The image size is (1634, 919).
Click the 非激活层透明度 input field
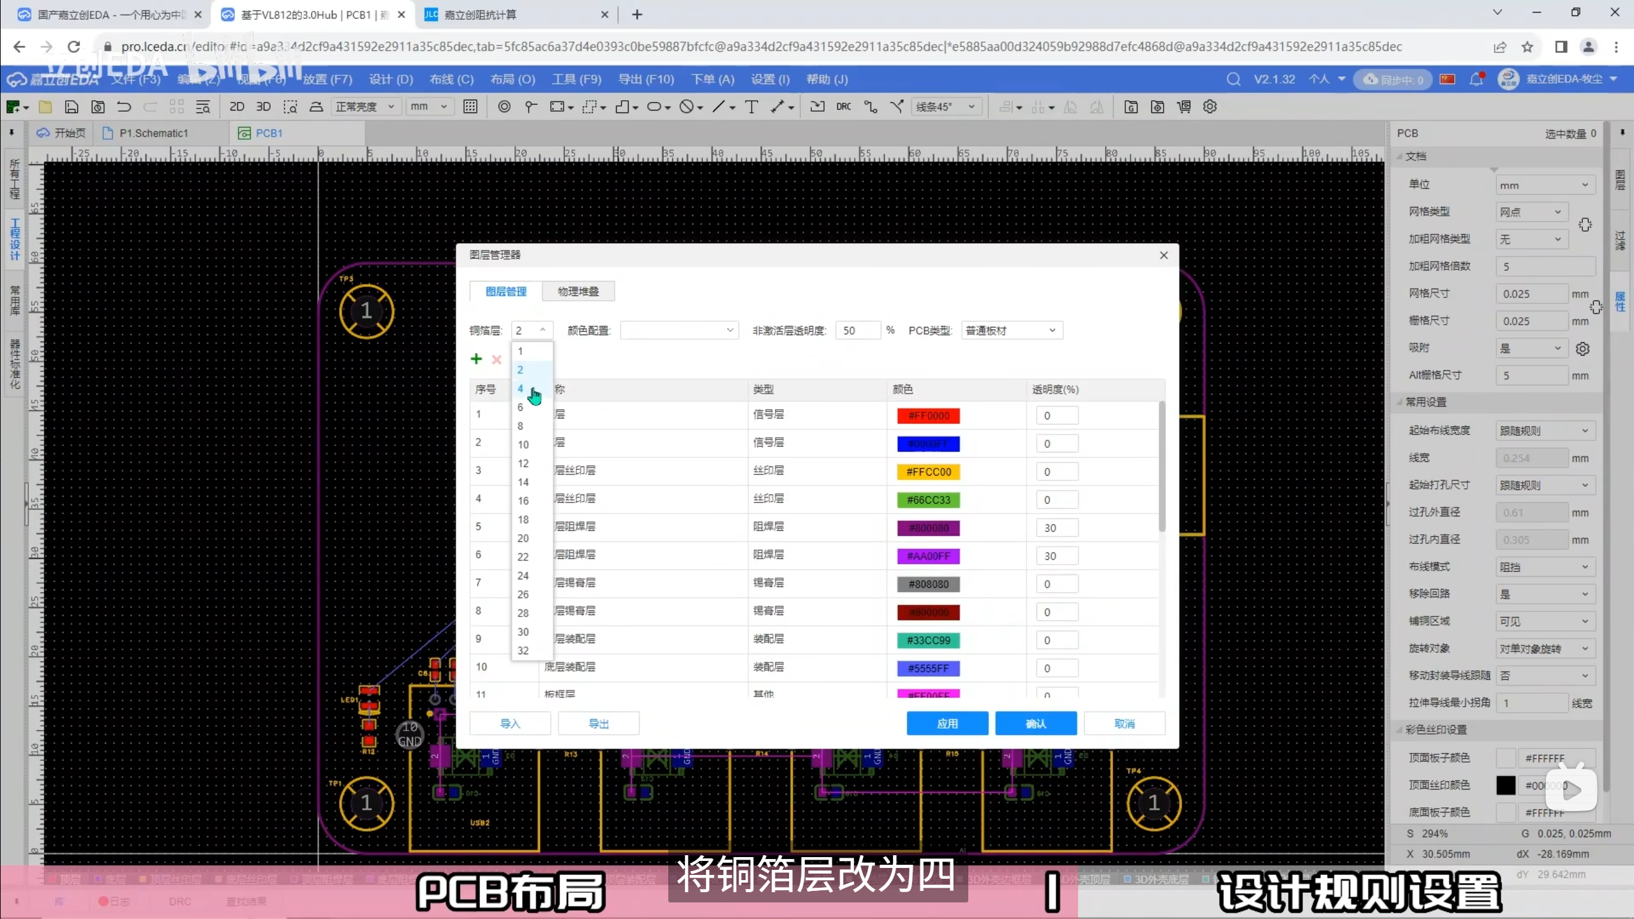(857, 331)
